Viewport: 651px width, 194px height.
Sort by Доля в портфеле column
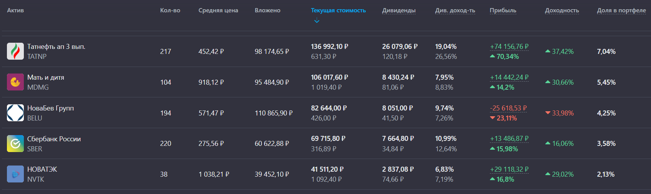[x=621, y=10]
